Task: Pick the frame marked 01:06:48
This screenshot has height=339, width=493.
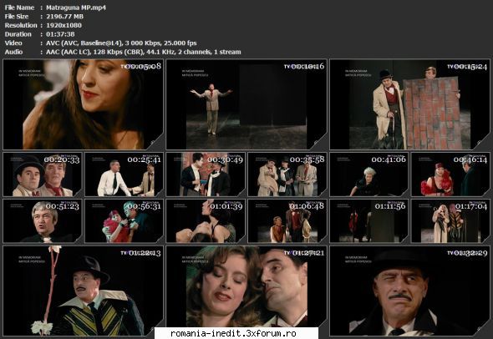Action: click(287, 221)
